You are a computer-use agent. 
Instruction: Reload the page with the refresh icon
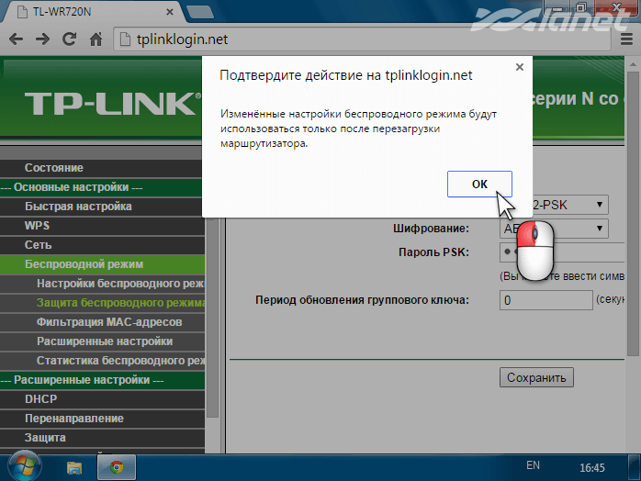(69, 39)
